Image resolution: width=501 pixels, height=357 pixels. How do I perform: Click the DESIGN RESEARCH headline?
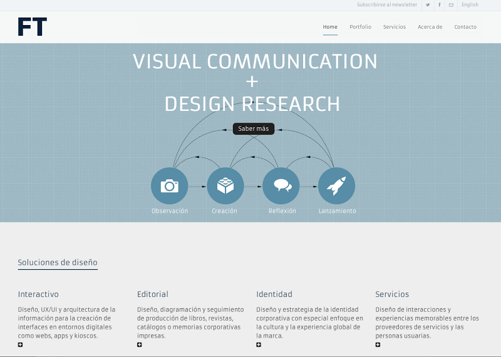click(x=252, y=104)
